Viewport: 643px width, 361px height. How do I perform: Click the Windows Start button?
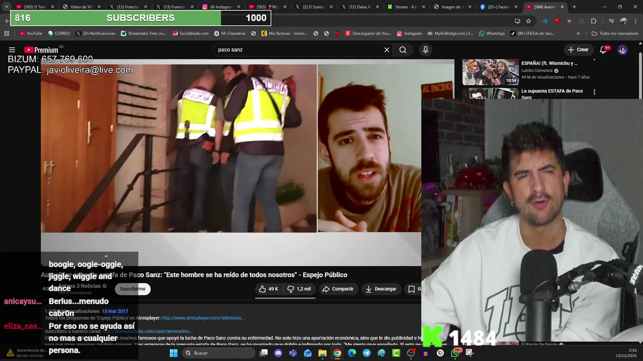click(173, 353)
